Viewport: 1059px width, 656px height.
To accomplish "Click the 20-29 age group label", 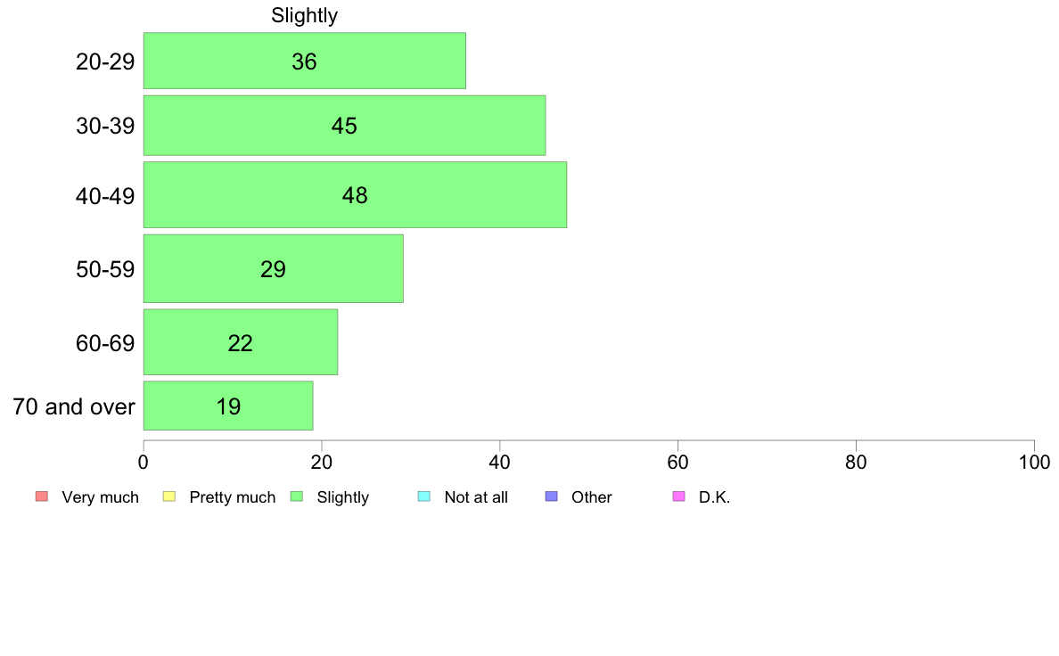I will (x=105, y=62).
